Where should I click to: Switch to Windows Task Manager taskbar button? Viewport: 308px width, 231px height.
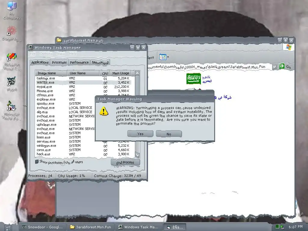pyautogui.click(x=139, y=227)
